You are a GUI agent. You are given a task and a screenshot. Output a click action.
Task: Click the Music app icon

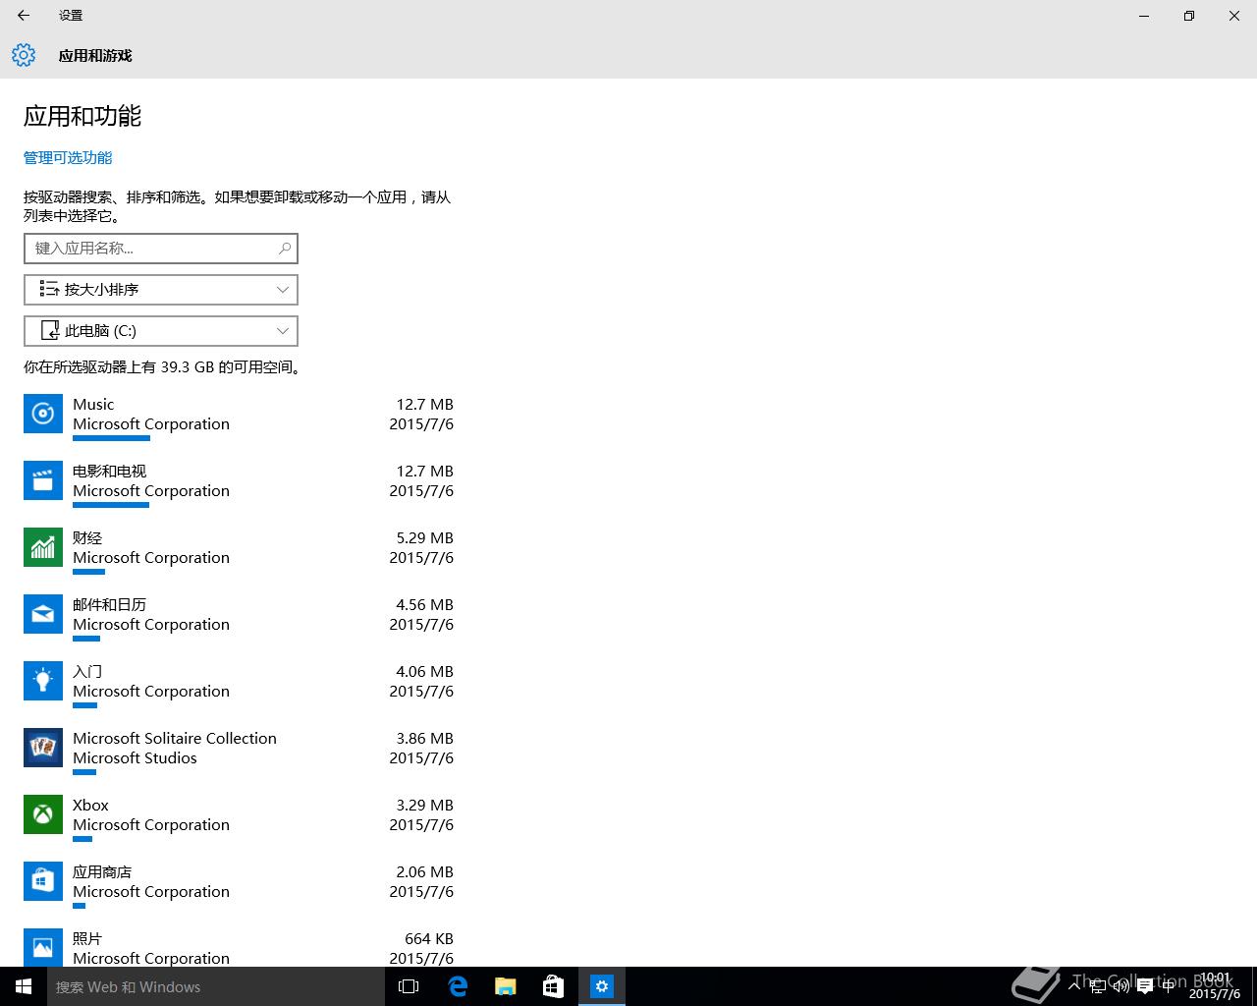coord(43,414)
